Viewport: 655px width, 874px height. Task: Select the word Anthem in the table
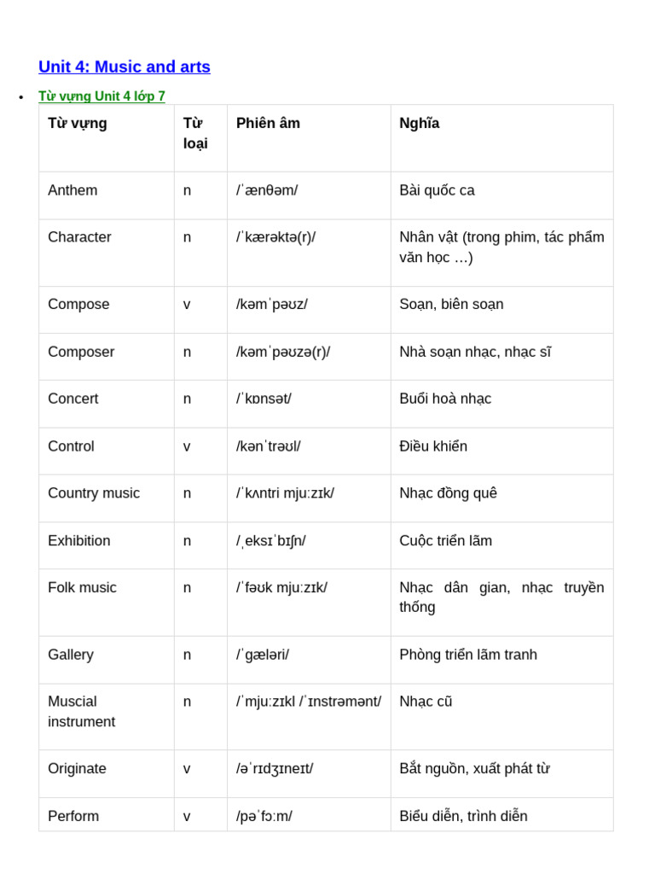coord(72,190)
